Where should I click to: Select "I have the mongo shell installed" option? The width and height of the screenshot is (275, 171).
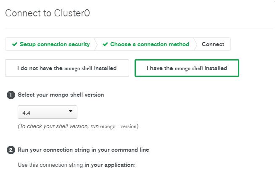click(187, 68)
